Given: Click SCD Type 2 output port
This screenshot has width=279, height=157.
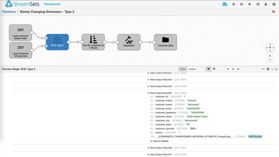Looking at the screenshot, I should [x=69, y=42].
